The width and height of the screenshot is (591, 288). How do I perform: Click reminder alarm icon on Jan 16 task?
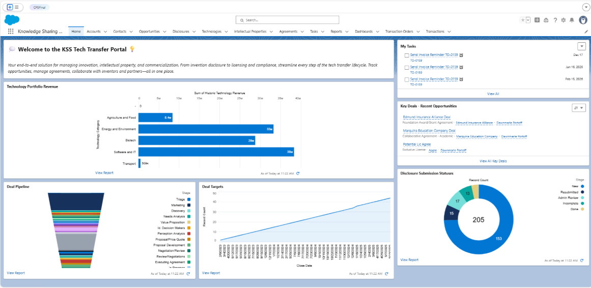[461, 67]
